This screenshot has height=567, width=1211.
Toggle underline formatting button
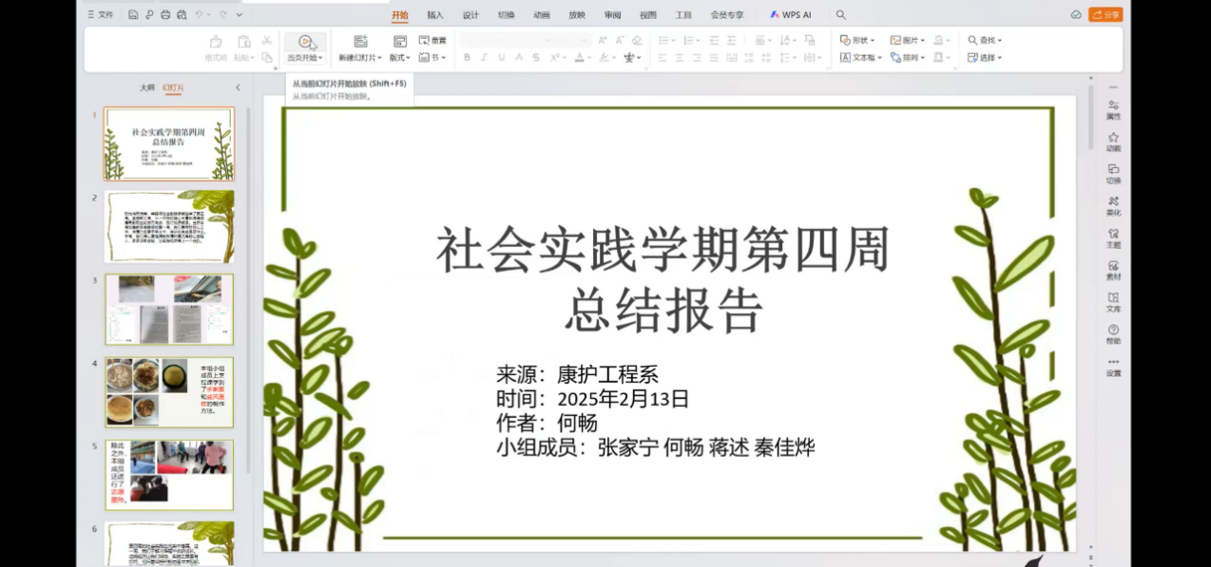(501, 58)
